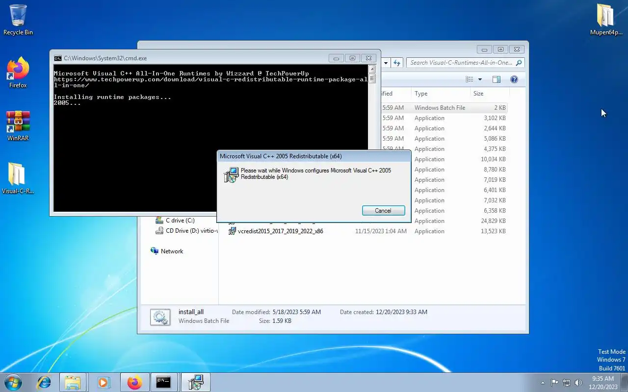Click the Change your view icon in Explorer

point(470,79)
